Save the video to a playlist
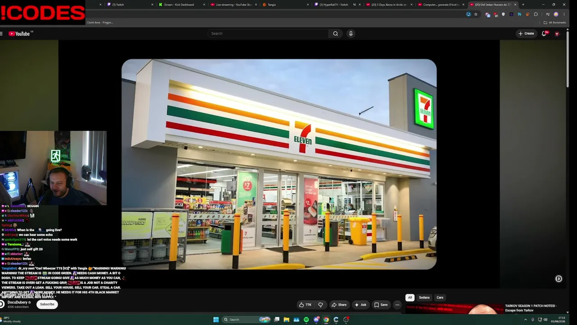This screenshot has width=577, height=325. click(x=381, y=305)
